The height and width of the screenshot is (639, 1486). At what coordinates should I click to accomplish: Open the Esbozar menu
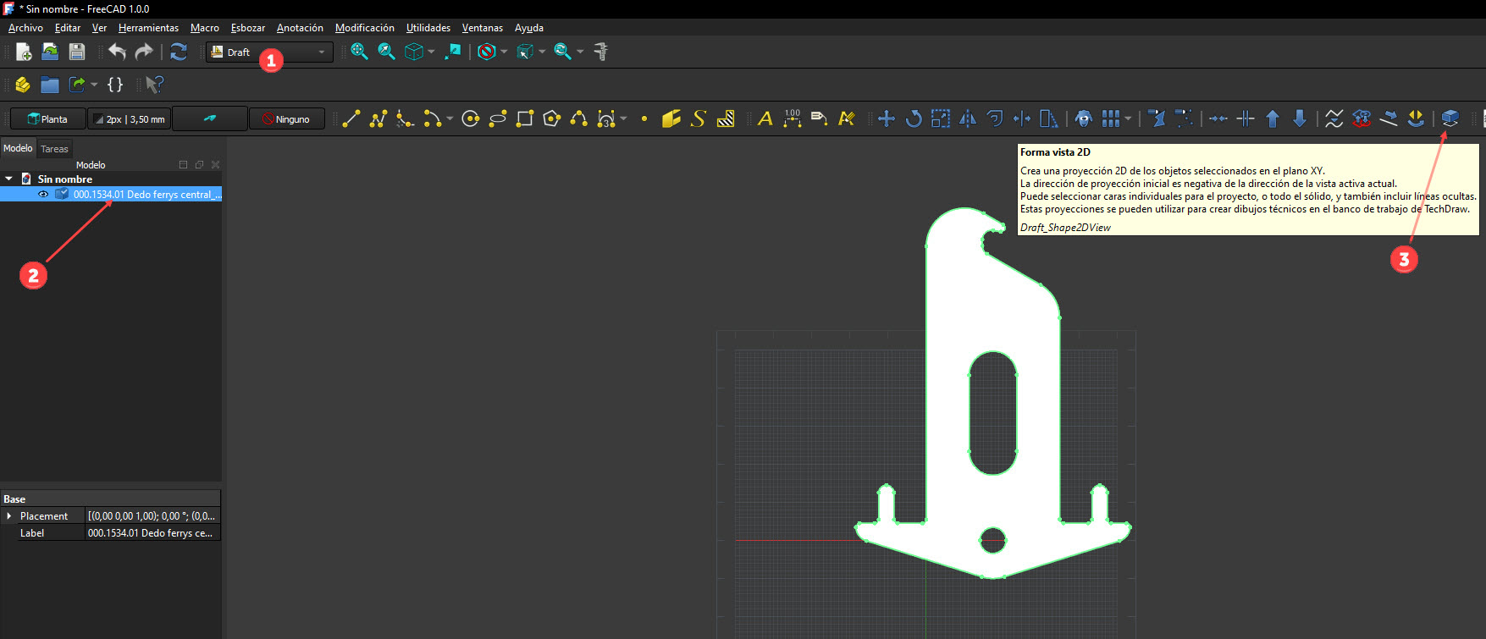pos(248,28)
